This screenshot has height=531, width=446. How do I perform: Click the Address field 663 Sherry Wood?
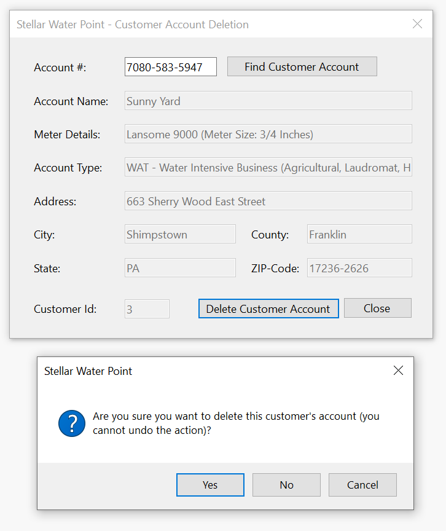click(x=268, y=201)
